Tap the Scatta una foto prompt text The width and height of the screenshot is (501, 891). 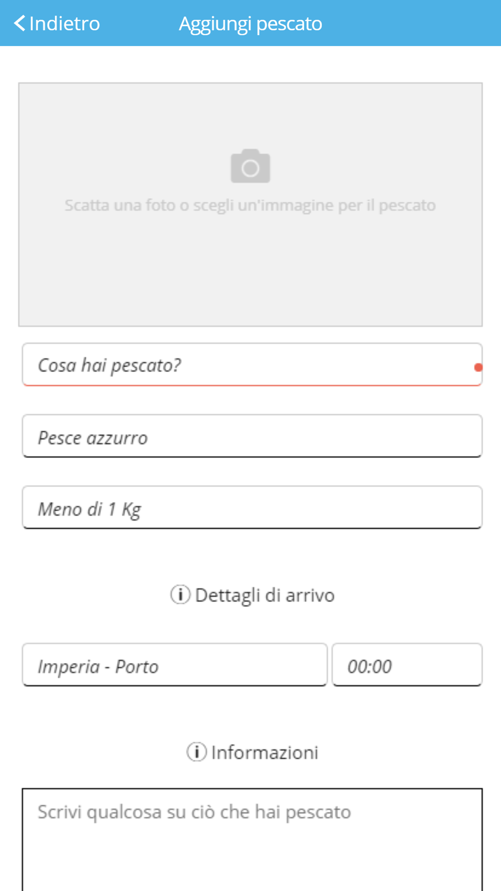(250, 205)
